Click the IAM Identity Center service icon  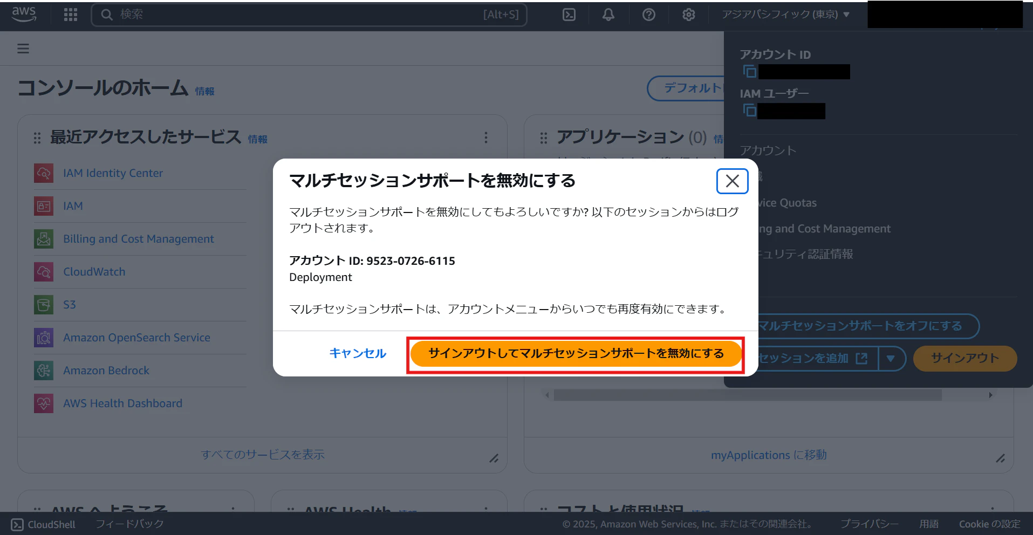(x=44, y=173)
